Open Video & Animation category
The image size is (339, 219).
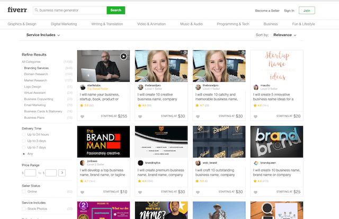coord(151,24)
